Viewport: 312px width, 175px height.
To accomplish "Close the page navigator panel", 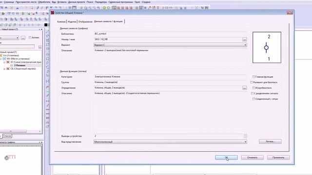I will click(41, 29).
